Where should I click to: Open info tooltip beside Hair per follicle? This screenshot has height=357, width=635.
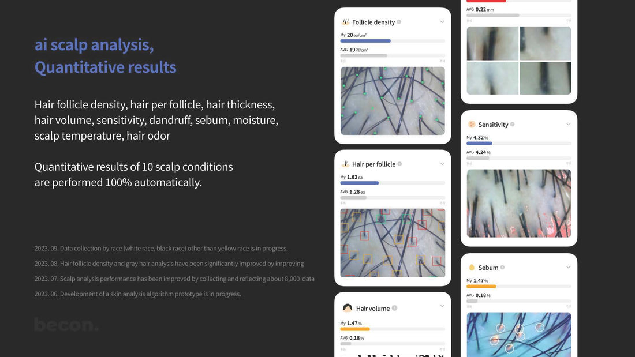pyautogui.click(x=399, y=164)
